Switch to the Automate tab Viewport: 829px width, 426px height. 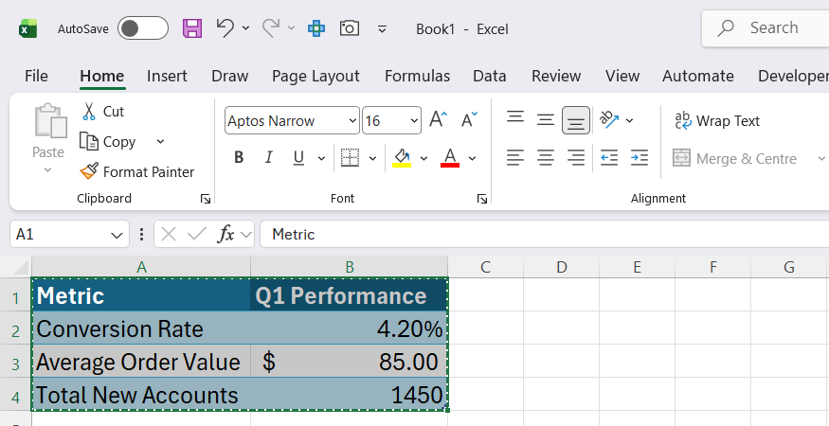698,76
